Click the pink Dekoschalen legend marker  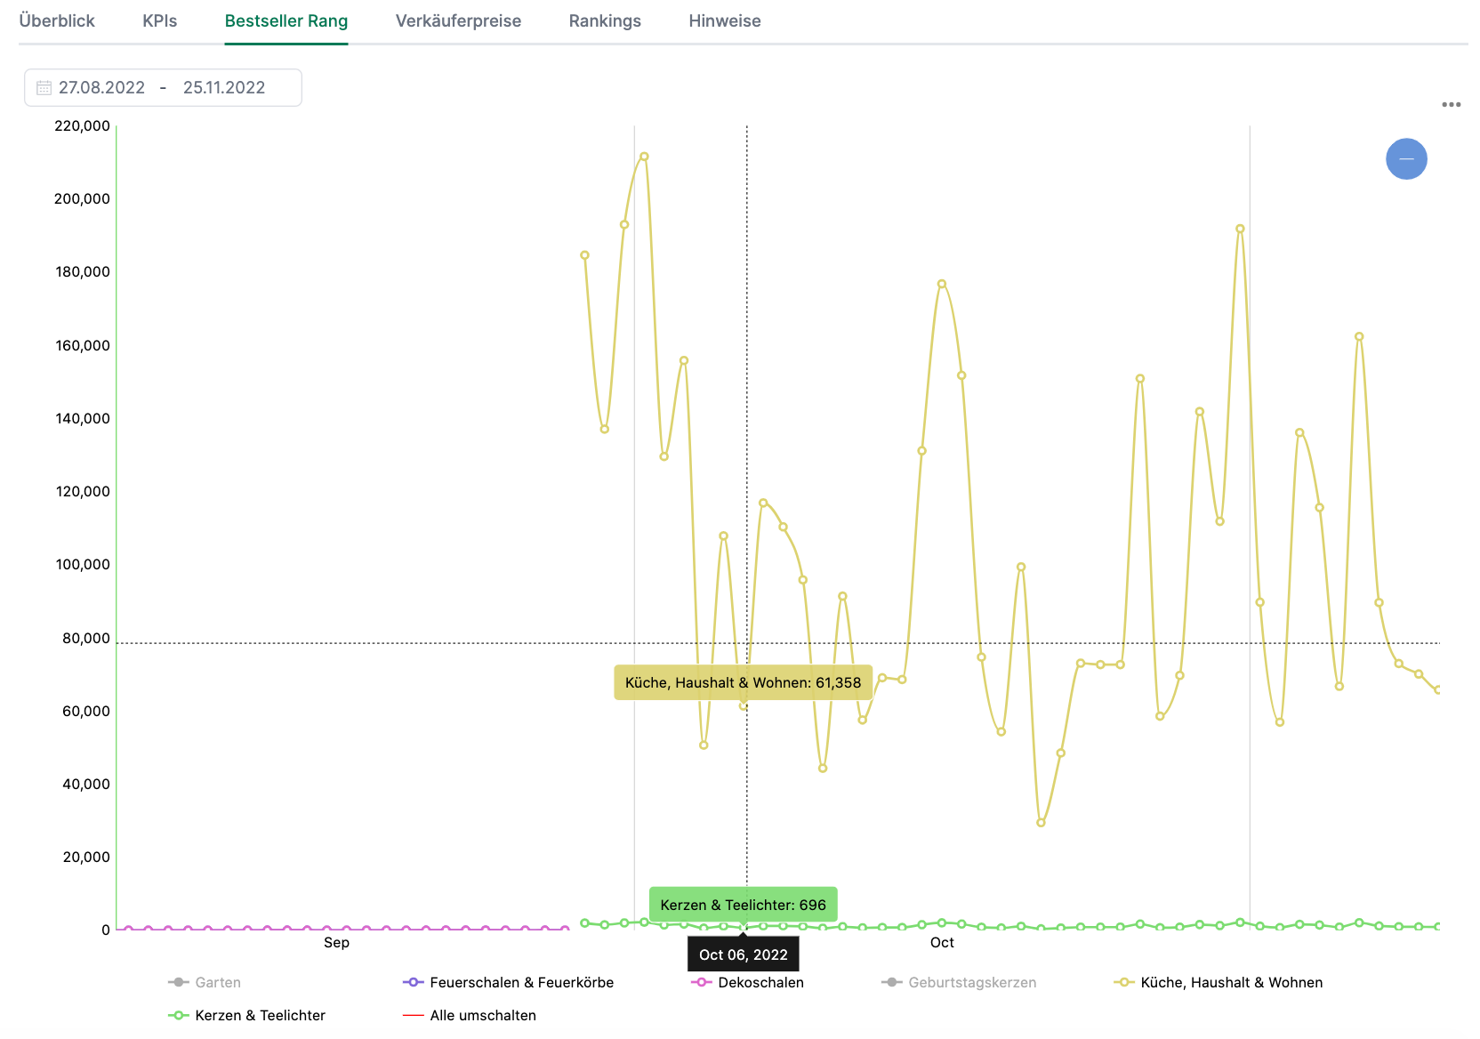pyautogui.click(x=701, y=982)
